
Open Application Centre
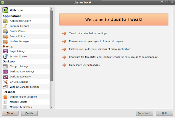pos(26,21)
